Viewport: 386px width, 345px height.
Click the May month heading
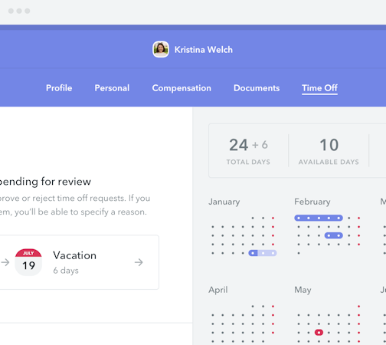point(303,290)
